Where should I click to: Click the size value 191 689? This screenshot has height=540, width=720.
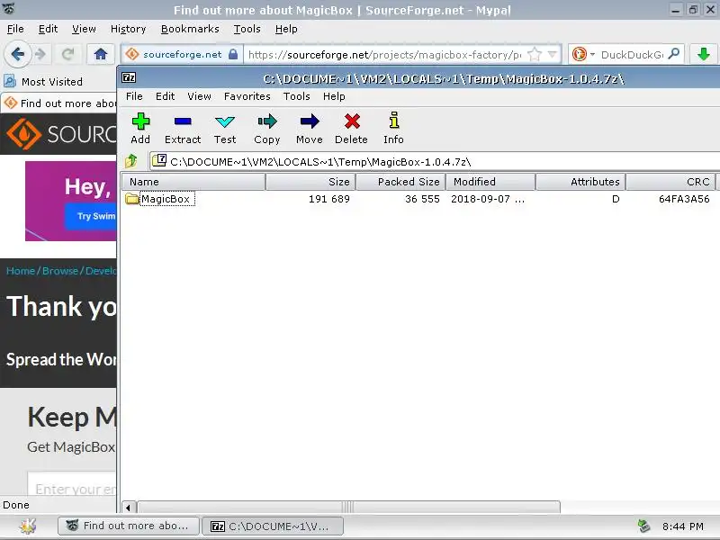328,199
